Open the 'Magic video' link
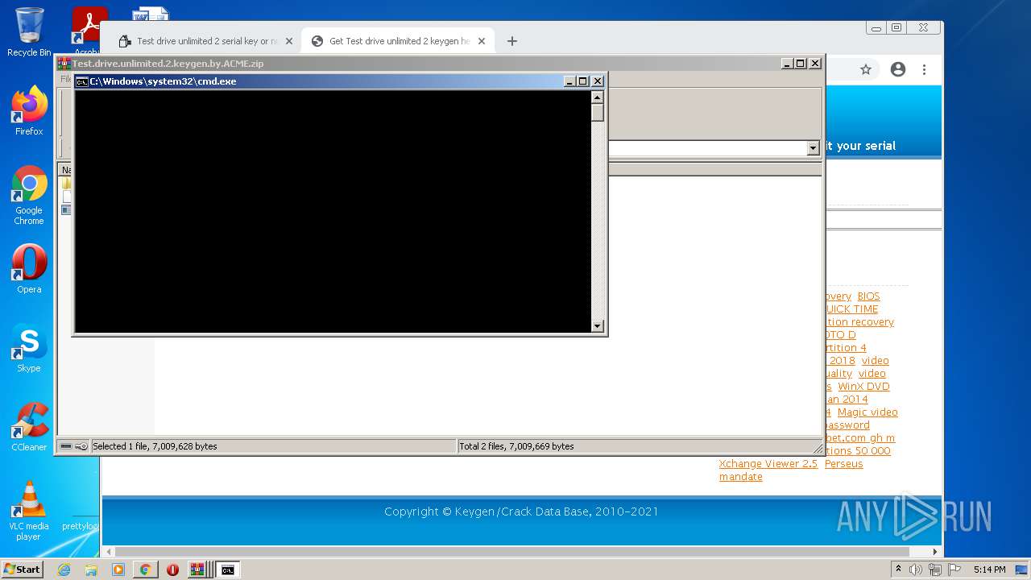1031x580 pixels. click(x=867, y=412)
